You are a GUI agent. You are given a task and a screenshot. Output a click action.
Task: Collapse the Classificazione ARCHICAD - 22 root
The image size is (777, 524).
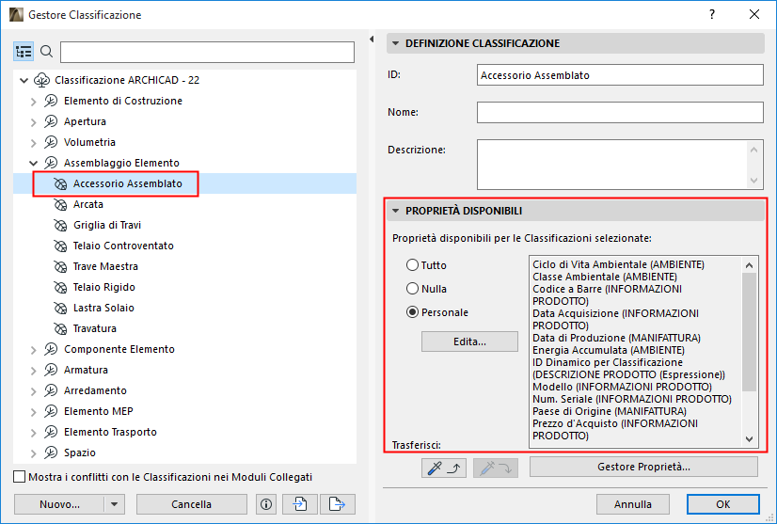click(24, 80)
